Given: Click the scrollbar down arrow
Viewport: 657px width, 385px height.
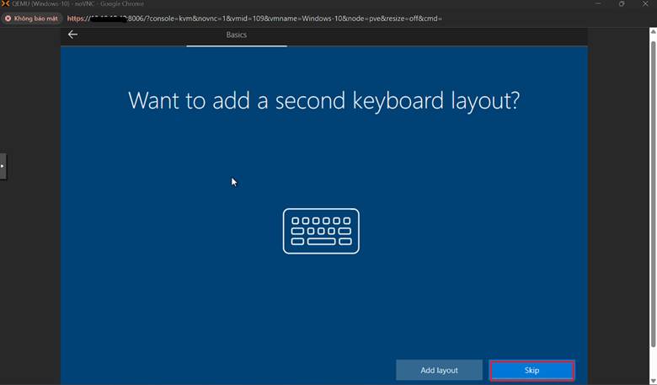Looking at the screenshot, I should pos(652,379).
